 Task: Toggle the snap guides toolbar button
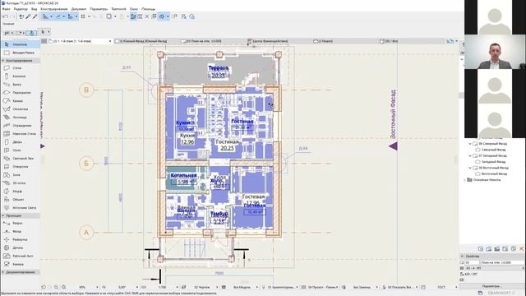pos(58,16)
